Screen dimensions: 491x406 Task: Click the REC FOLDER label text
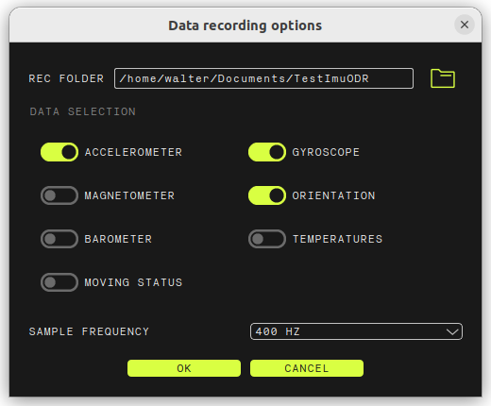pos(66,78)
